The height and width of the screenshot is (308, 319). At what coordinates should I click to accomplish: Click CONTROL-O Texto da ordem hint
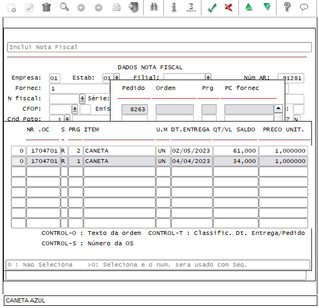[91, 233]
